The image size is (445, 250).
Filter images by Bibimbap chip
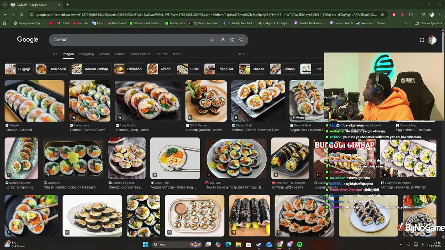[129, 69]
